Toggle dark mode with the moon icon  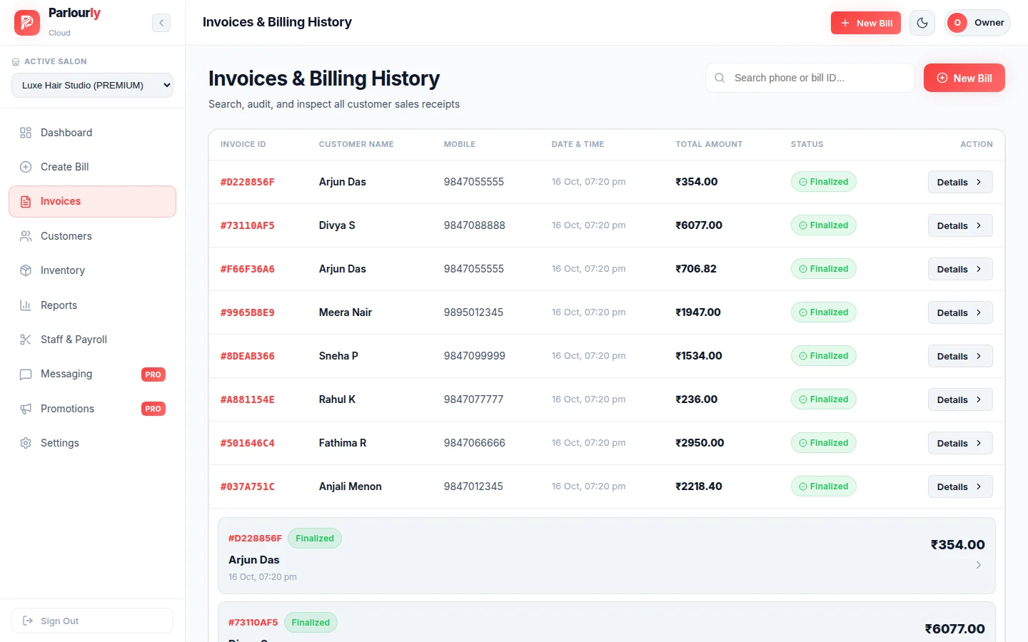click(922, 23)
